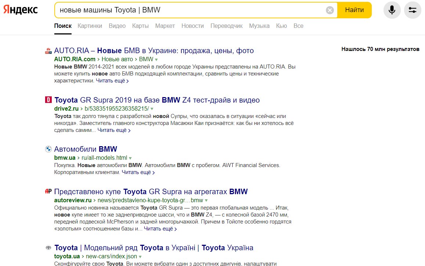Viewport: 425px width, 266px height.
Task: Click the Toyota logo favicon
Action: pyautogui.click(x=48, y=248)
